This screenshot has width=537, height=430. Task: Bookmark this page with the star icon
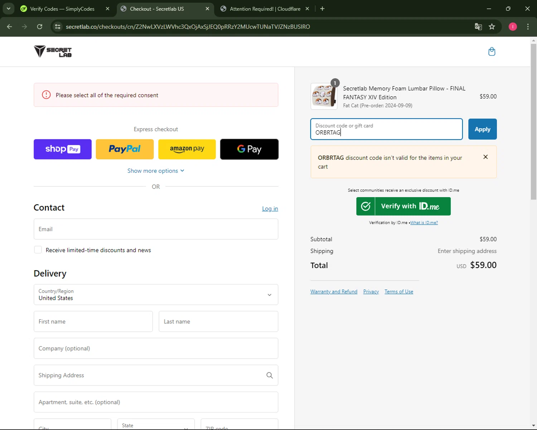point(492,27)
